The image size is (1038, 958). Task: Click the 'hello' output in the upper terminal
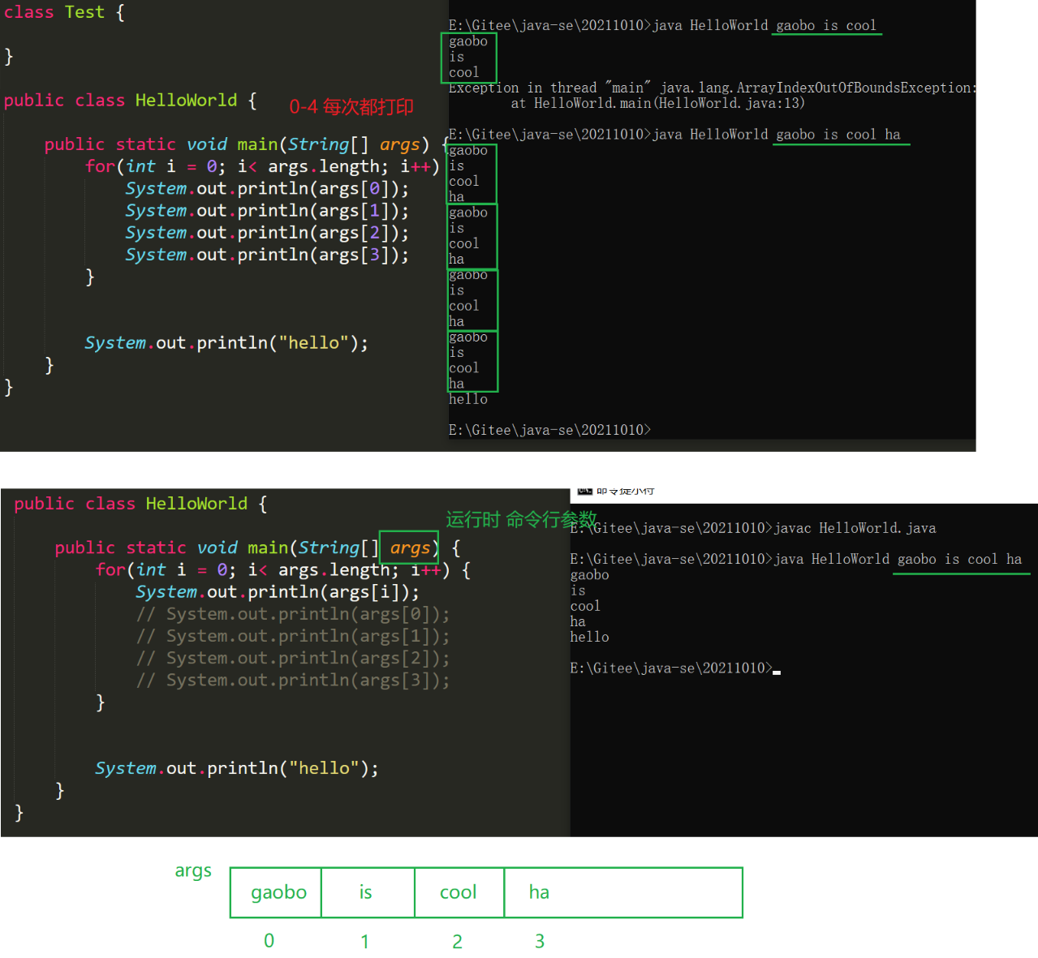click(x=468, y=399)
